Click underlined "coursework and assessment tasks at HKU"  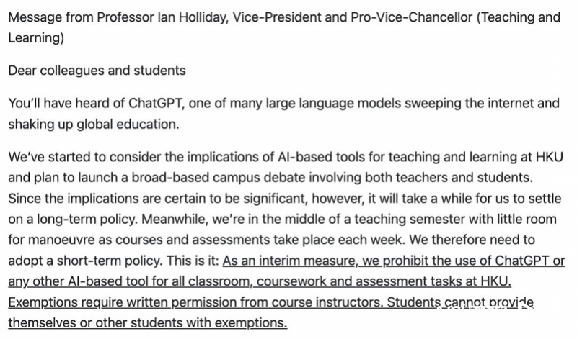click(x=384, y=281)
